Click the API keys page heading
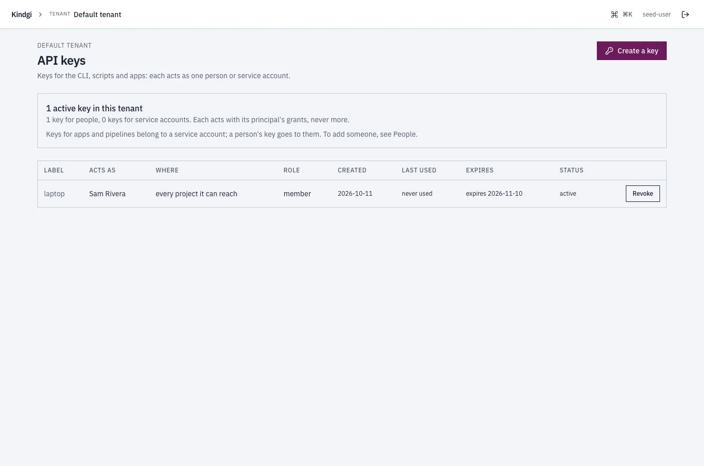 pos(61,61)
